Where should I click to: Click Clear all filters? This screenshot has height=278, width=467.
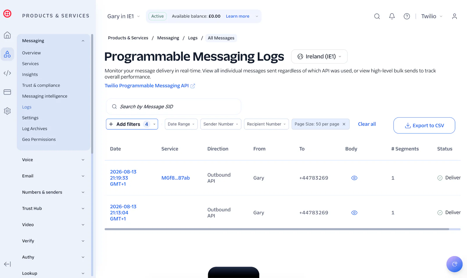367,124
